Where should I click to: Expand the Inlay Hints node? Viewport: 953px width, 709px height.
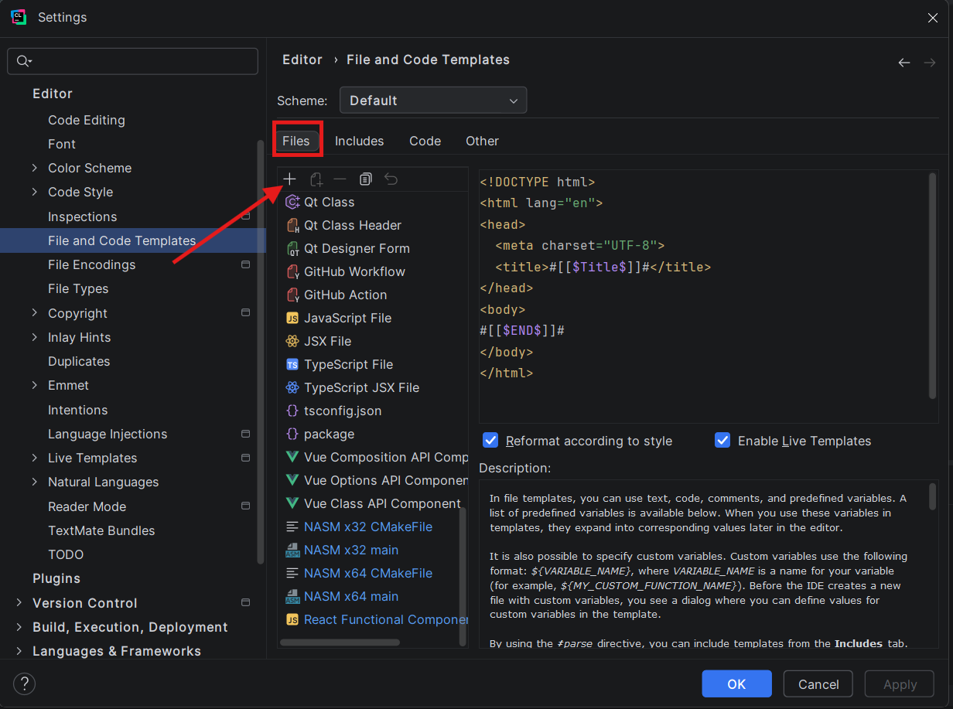point(34,337)
